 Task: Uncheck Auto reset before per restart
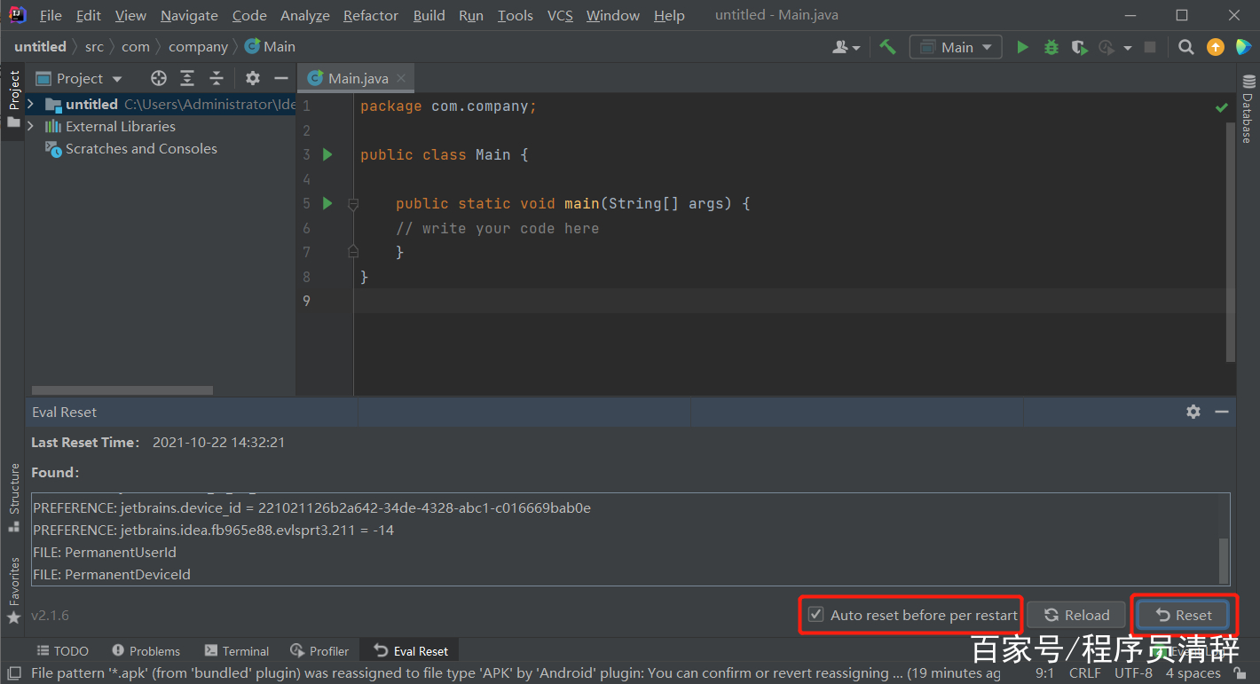point(815,615)
